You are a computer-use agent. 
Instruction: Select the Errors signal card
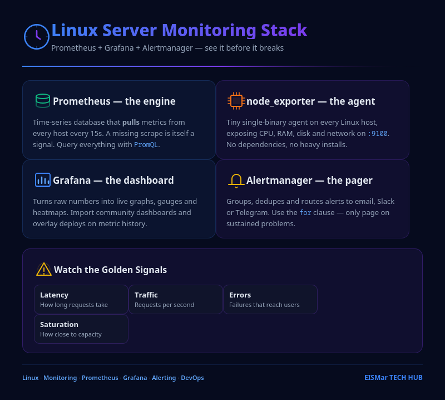pos(270,299)
